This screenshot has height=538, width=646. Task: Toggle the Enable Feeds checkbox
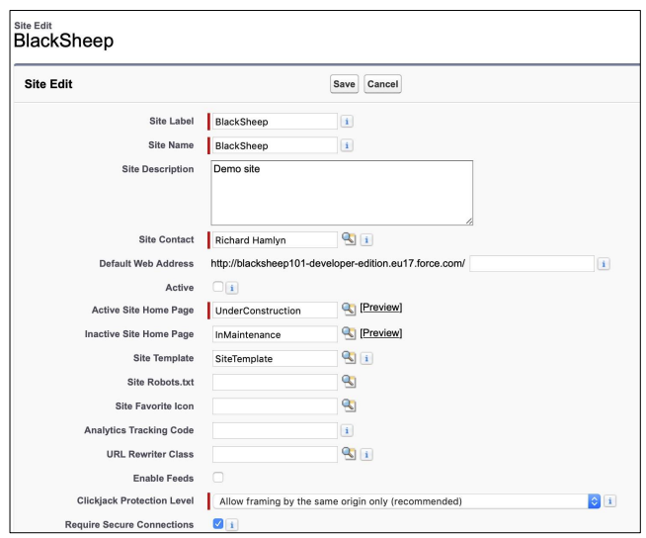pyautogui.click(x=218, y=478)
